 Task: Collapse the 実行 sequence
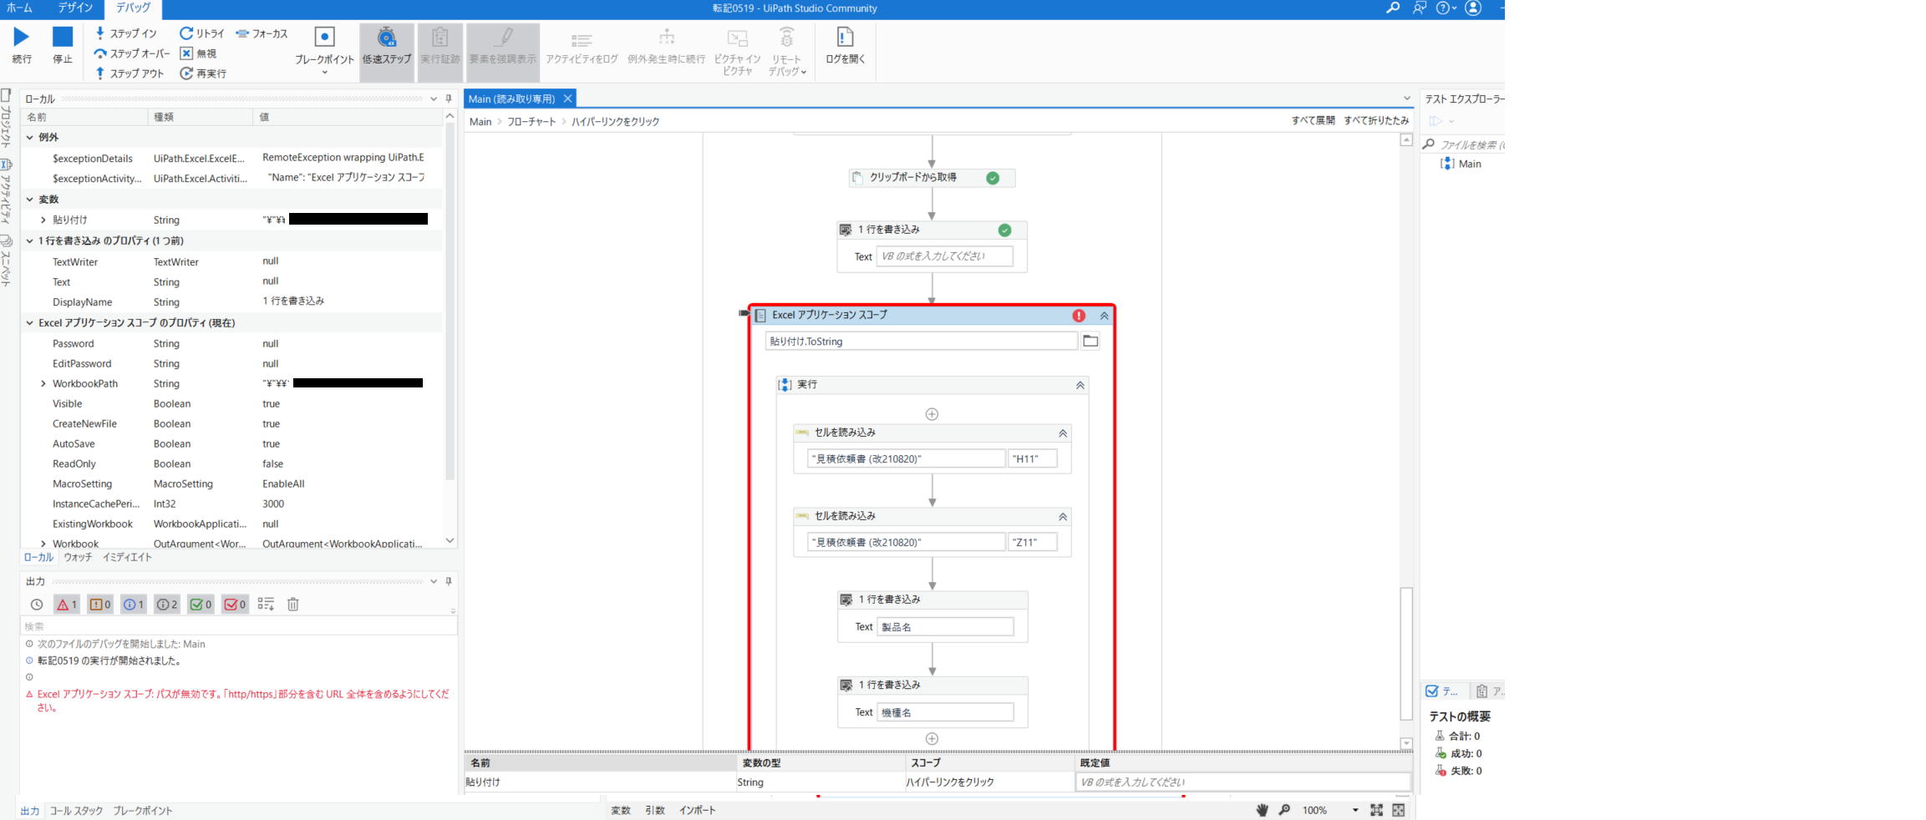(1080, 385)
